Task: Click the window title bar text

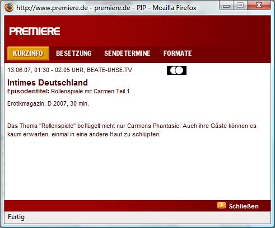Action: click(106, 8)
